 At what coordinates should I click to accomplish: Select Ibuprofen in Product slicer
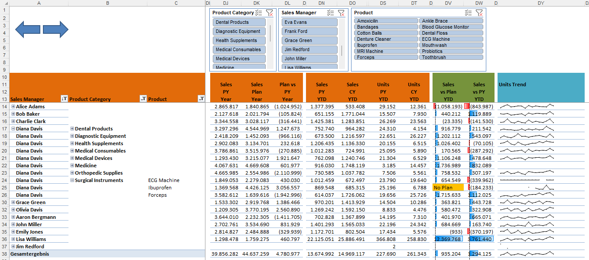tap(386, 45)
